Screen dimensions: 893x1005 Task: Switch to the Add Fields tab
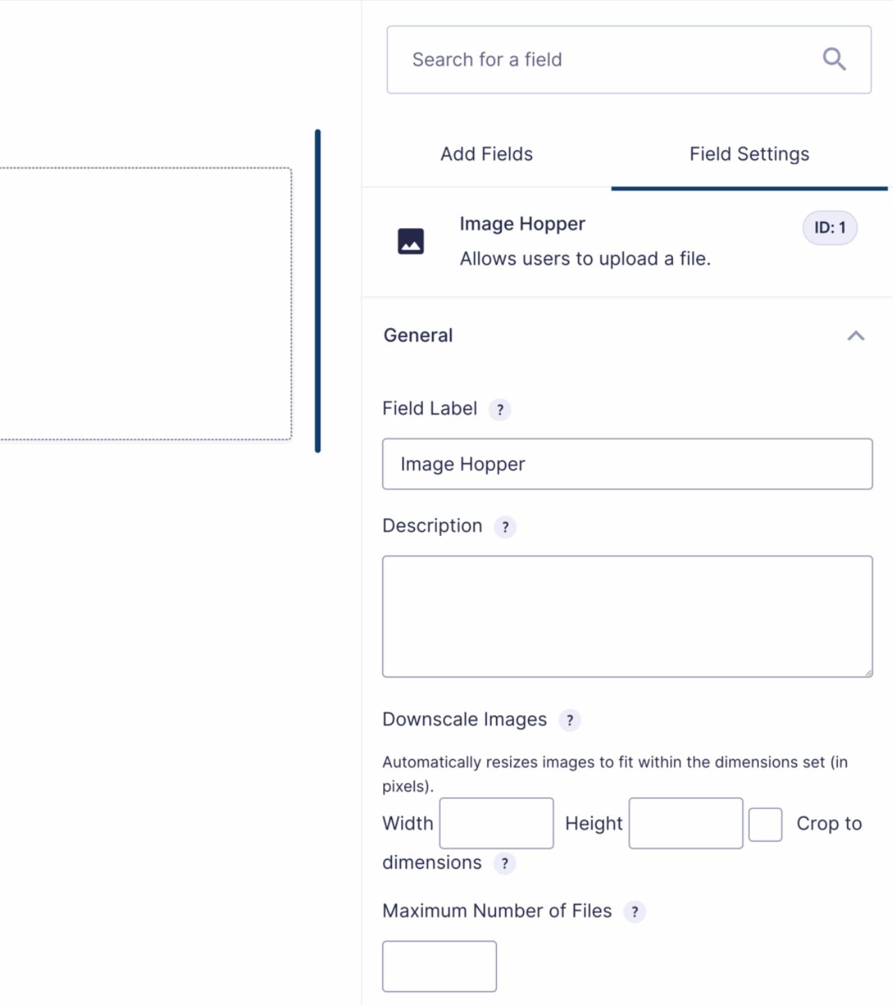click(486, 154)
